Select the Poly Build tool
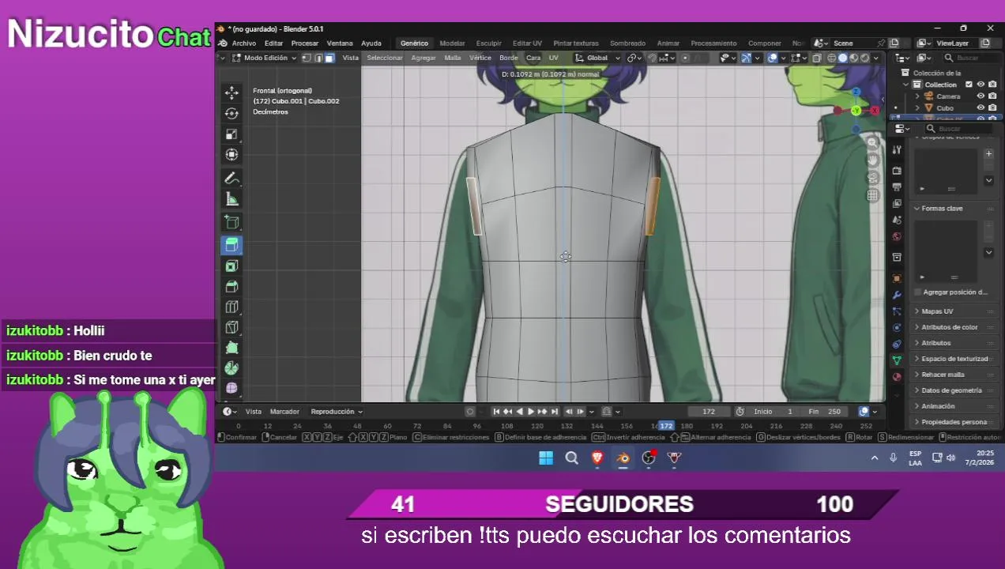The height and width of the screenshot is (569, 1005). pyautogui.click(x=231, y=348)
